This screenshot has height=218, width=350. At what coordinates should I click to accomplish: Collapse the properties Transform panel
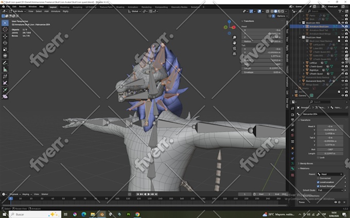click(x=305, y=120)
